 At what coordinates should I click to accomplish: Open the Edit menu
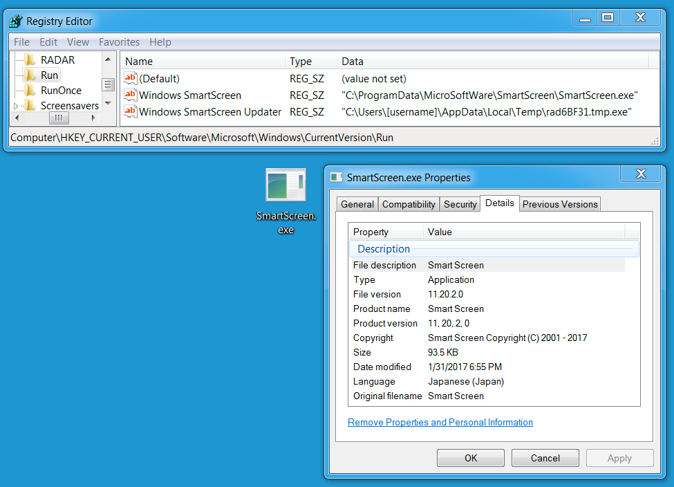click(x=48, y=42)
